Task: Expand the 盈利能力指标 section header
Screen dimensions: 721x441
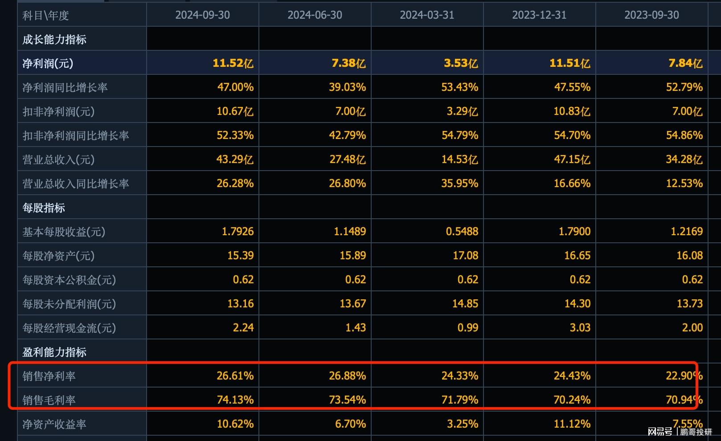Action: (x=54, y=352)
